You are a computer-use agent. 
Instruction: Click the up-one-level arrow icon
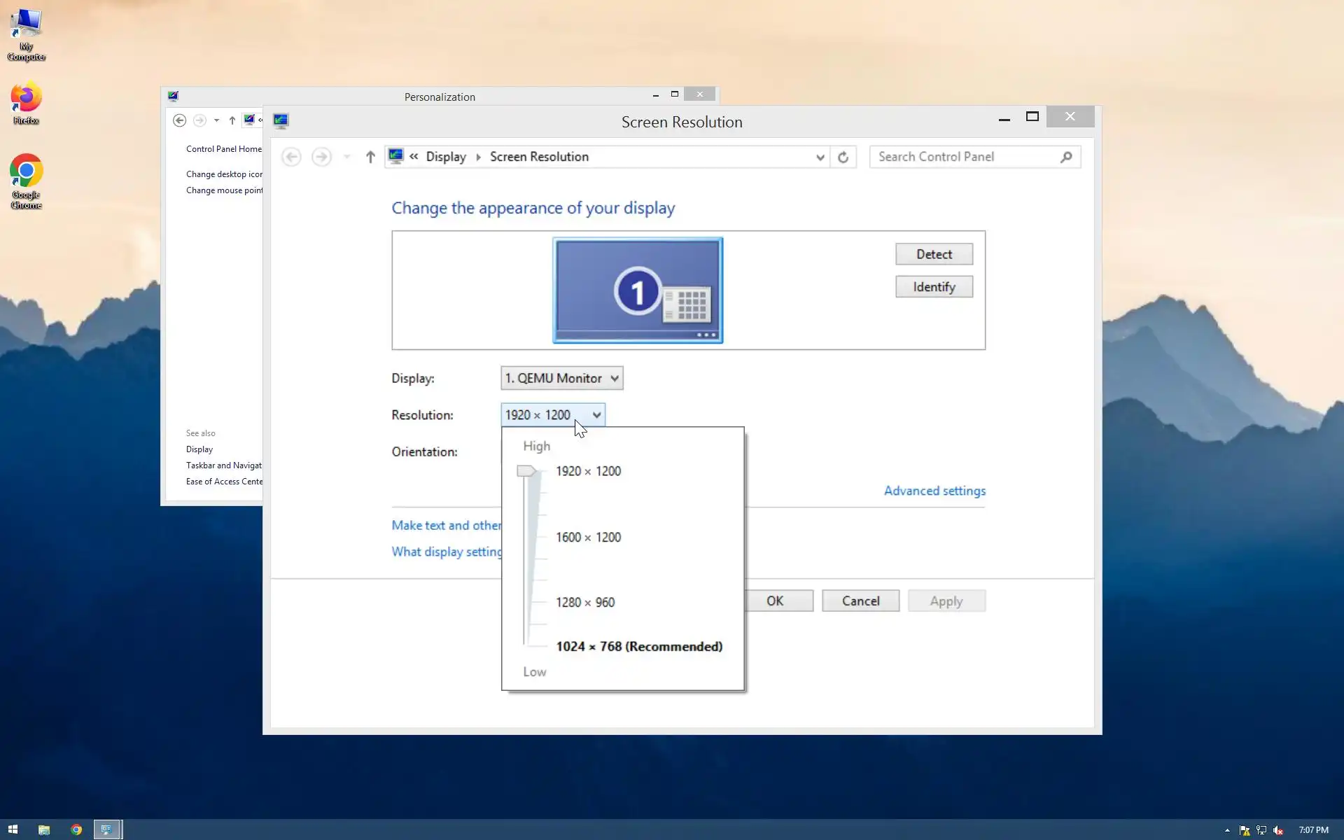pos(370,157)
